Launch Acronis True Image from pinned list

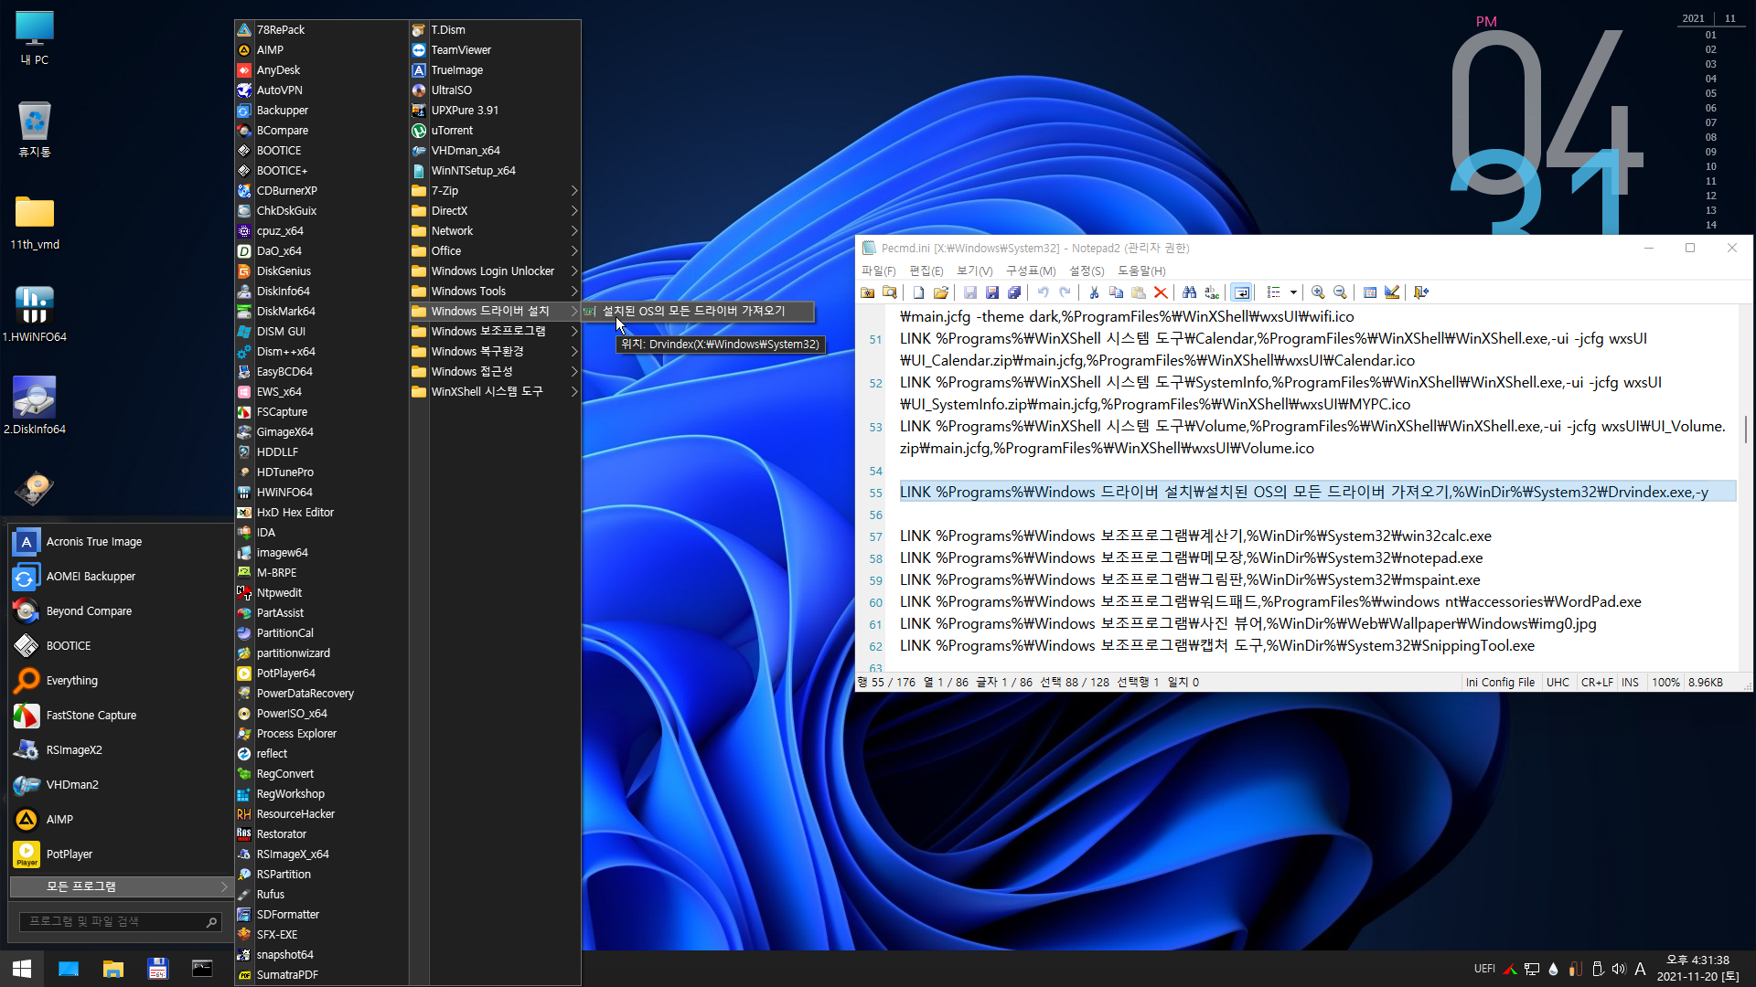click(120, 542)
